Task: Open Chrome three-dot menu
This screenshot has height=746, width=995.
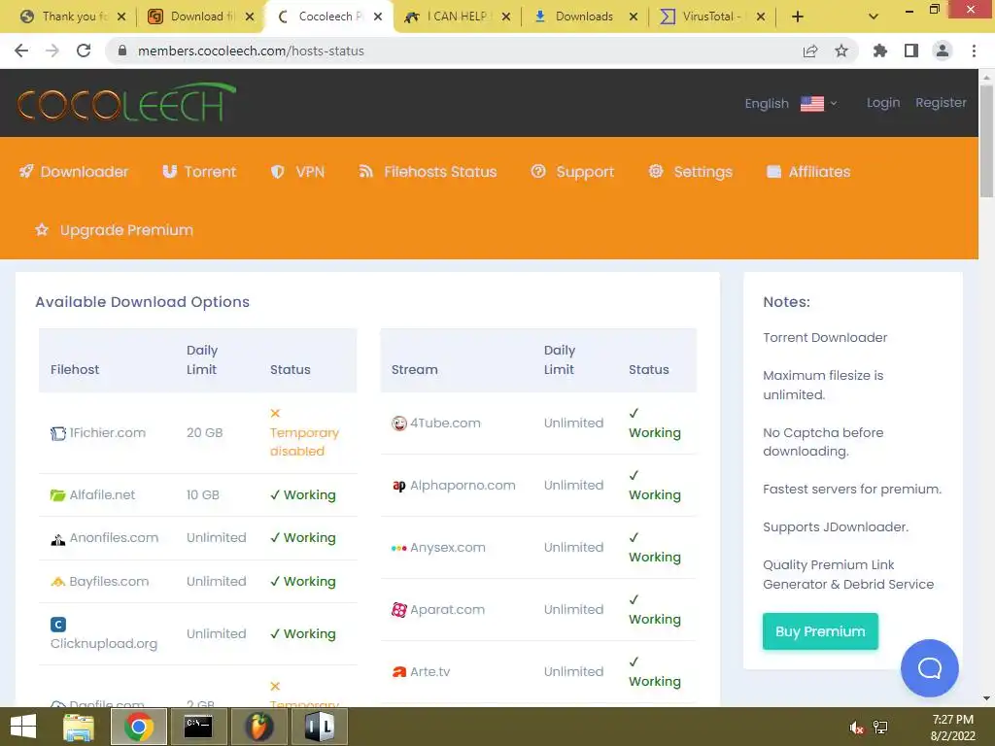Action: click(974, 51)
